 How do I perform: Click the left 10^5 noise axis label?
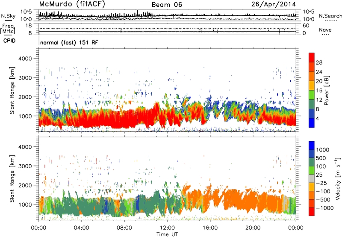(x=27, y=12)
